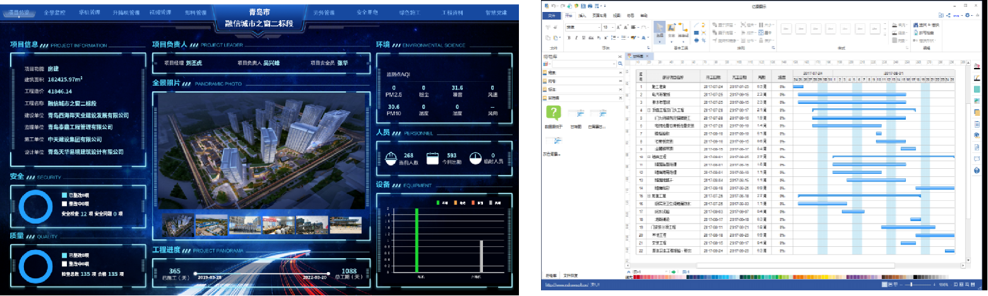Pick a red swatch in bottom color palette
The width and height of the screenshot is (988, 296).
pyautogui.click(x=636, y=277)
